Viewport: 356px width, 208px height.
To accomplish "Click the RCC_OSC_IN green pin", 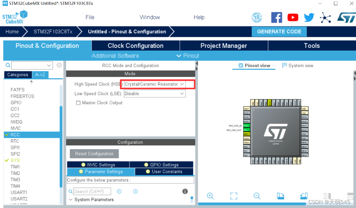I will [246, 125].
